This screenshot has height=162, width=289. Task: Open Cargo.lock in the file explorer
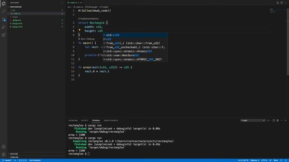tap(36, 23)
